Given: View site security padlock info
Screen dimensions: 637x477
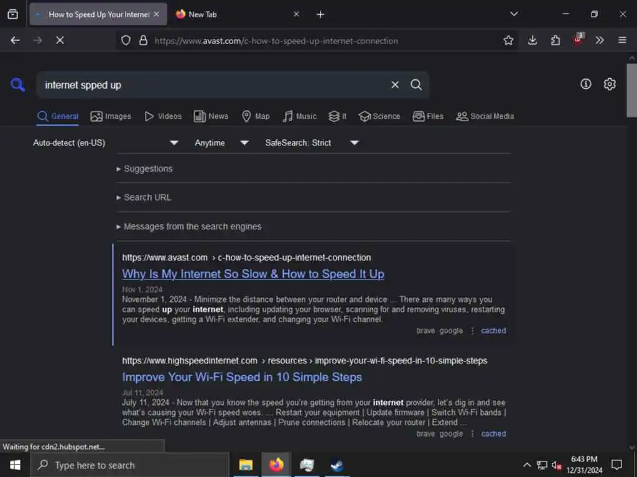Looking at the screenshot, I should coord(143,40).
